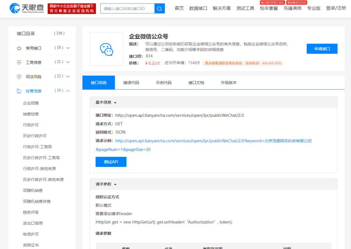Select 历史行政许可-工商局 in the sidebar
The image size is (351, 249).
tap(41, 158)
